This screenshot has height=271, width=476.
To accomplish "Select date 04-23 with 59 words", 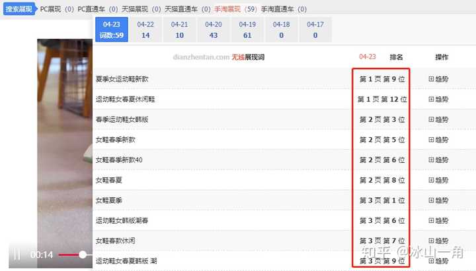I will pyautogui.click(x=112, y=30).
